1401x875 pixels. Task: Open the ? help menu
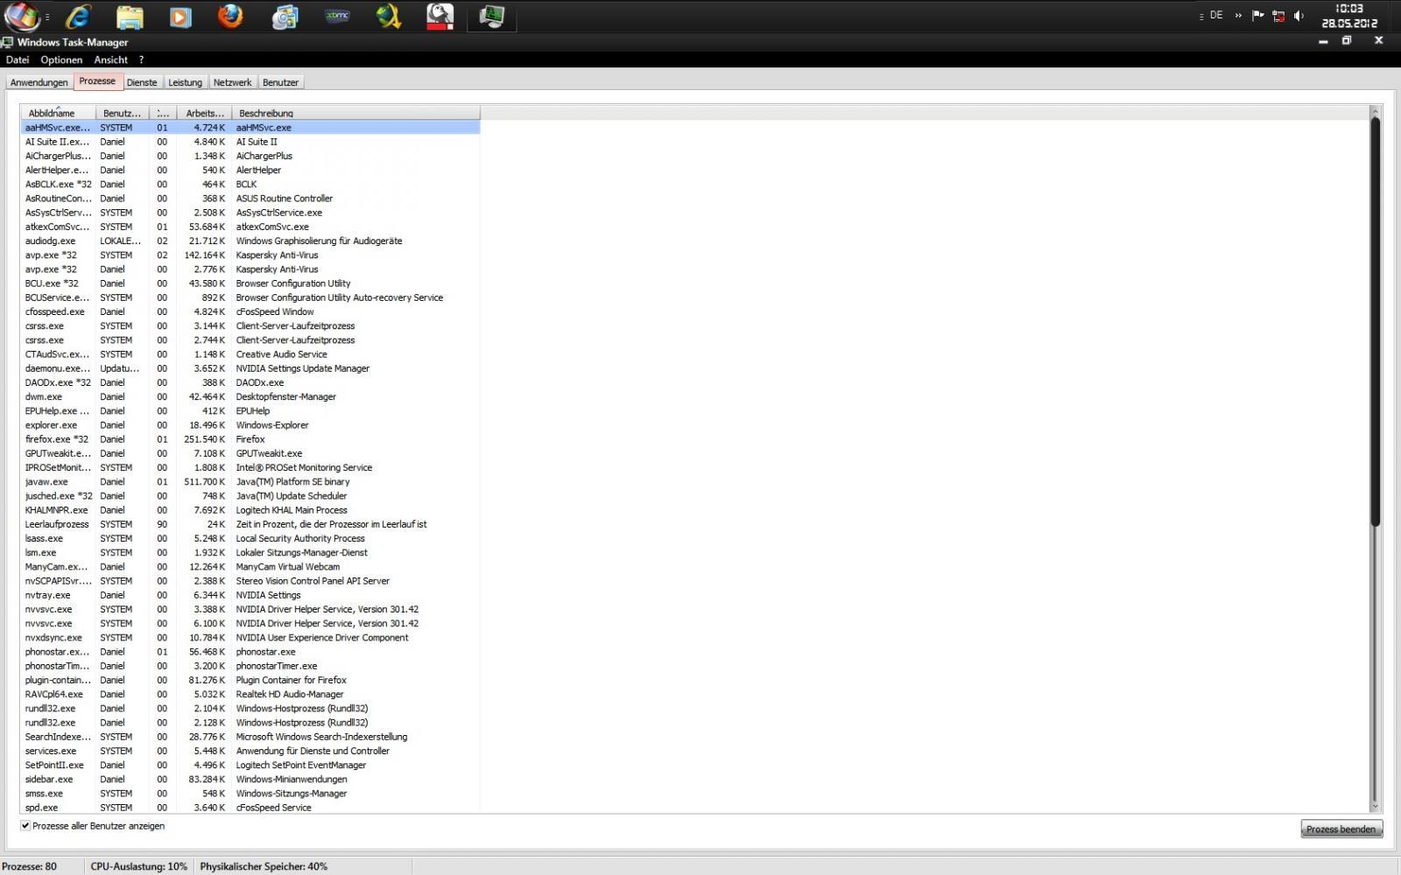(141, 59)
